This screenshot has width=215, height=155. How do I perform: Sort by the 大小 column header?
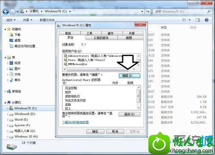[193, 27]
